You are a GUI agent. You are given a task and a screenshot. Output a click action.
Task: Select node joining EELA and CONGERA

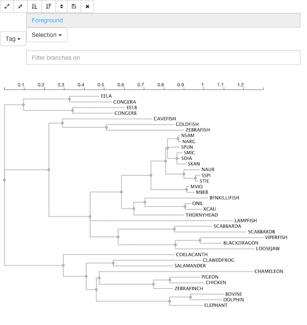tap(70, 99)
